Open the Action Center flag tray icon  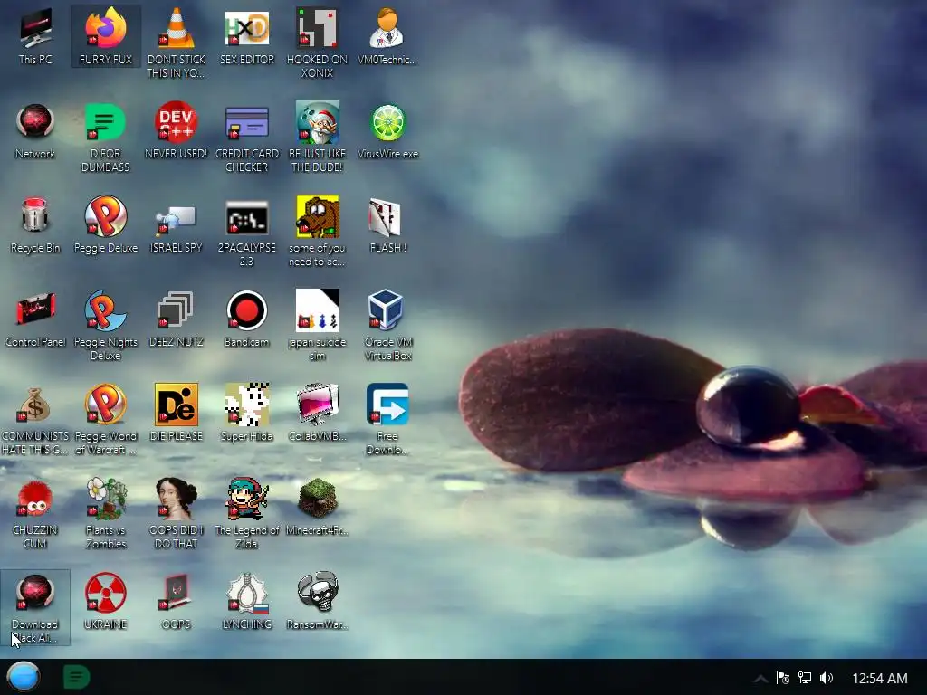point(783,678)
